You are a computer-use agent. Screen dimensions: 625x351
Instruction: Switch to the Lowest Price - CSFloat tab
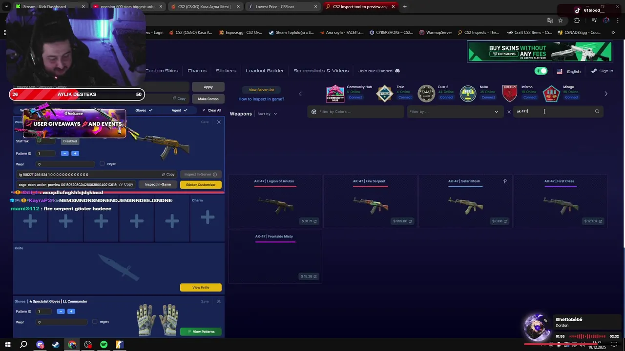coord(284,7)
